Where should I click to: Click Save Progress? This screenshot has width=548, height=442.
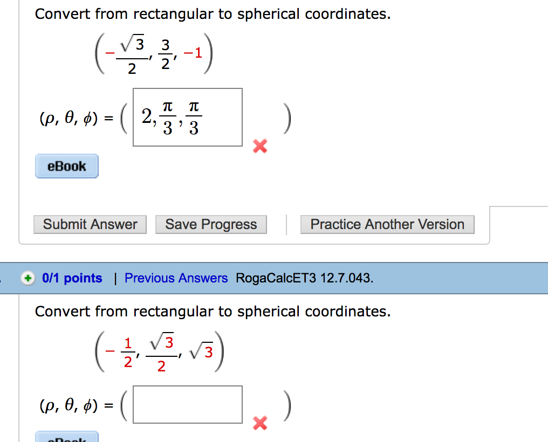click(211, 224)
